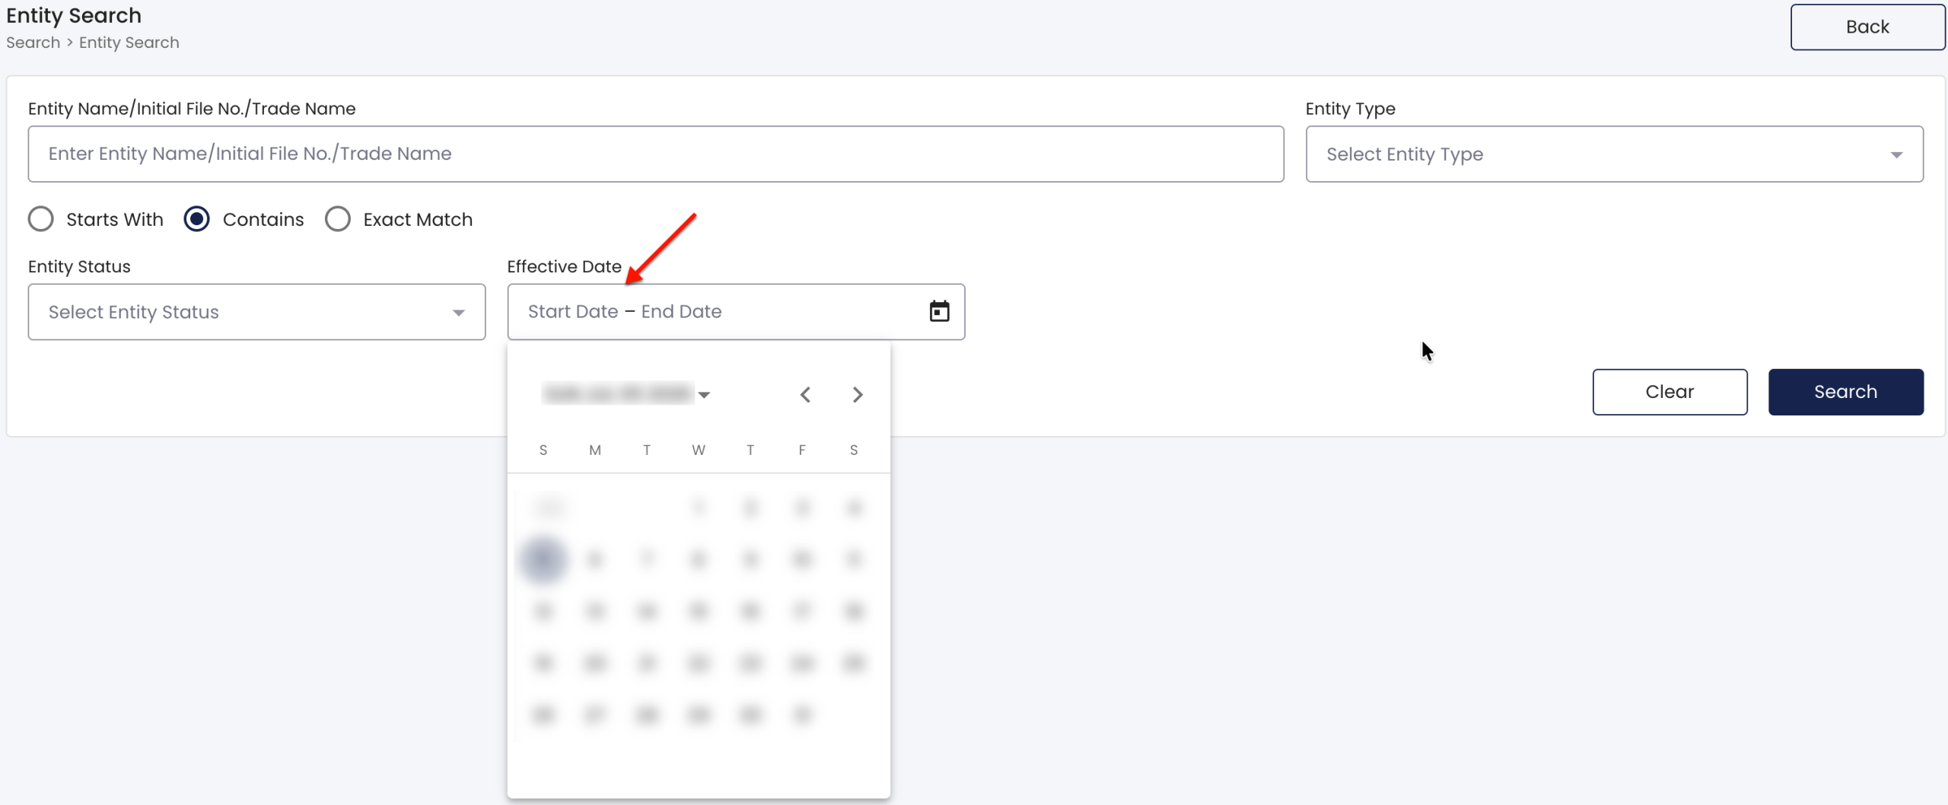
Task: Expand the month-year selector arrow in calendar
Action: point(704,394)
